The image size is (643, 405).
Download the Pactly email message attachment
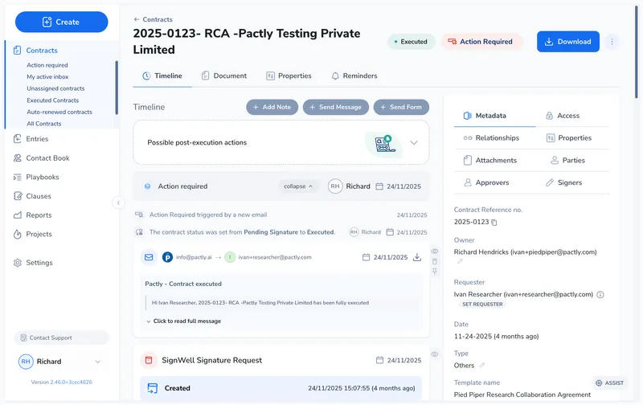click(x=417, y=257)
